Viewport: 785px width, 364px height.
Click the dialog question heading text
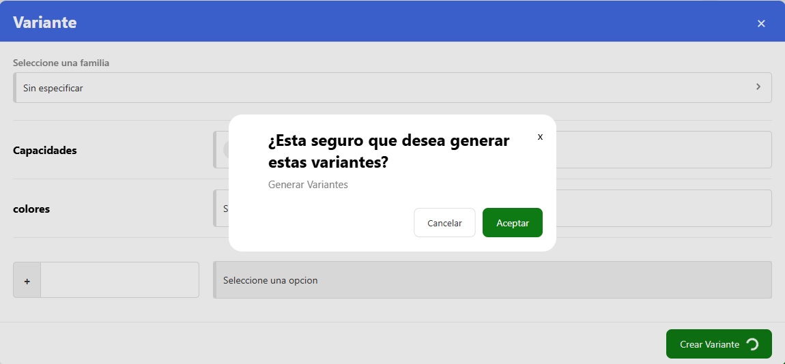pos(388,152)
